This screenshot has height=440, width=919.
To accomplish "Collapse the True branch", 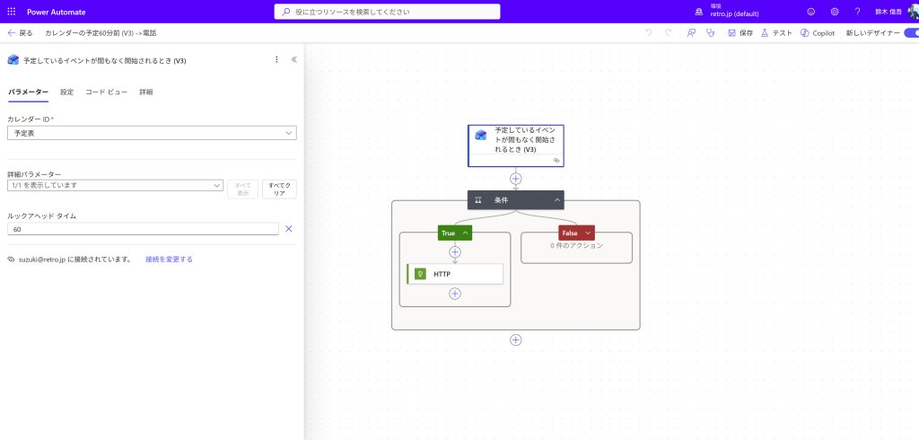I will [x=465, y=233].
